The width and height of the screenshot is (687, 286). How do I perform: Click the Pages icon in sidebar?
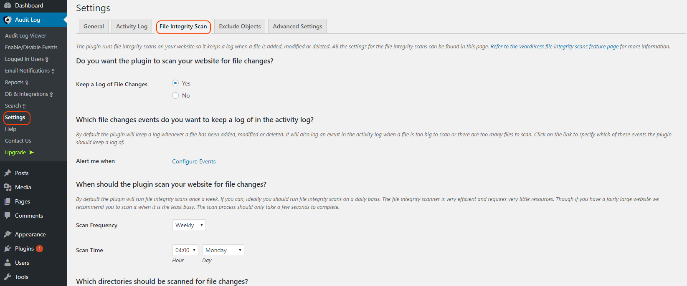click(x=8, y=201)
